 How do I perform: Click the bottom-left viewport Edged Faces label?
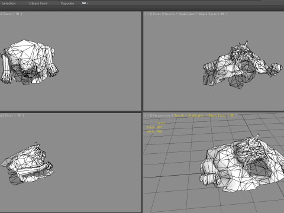pos(7,115)
